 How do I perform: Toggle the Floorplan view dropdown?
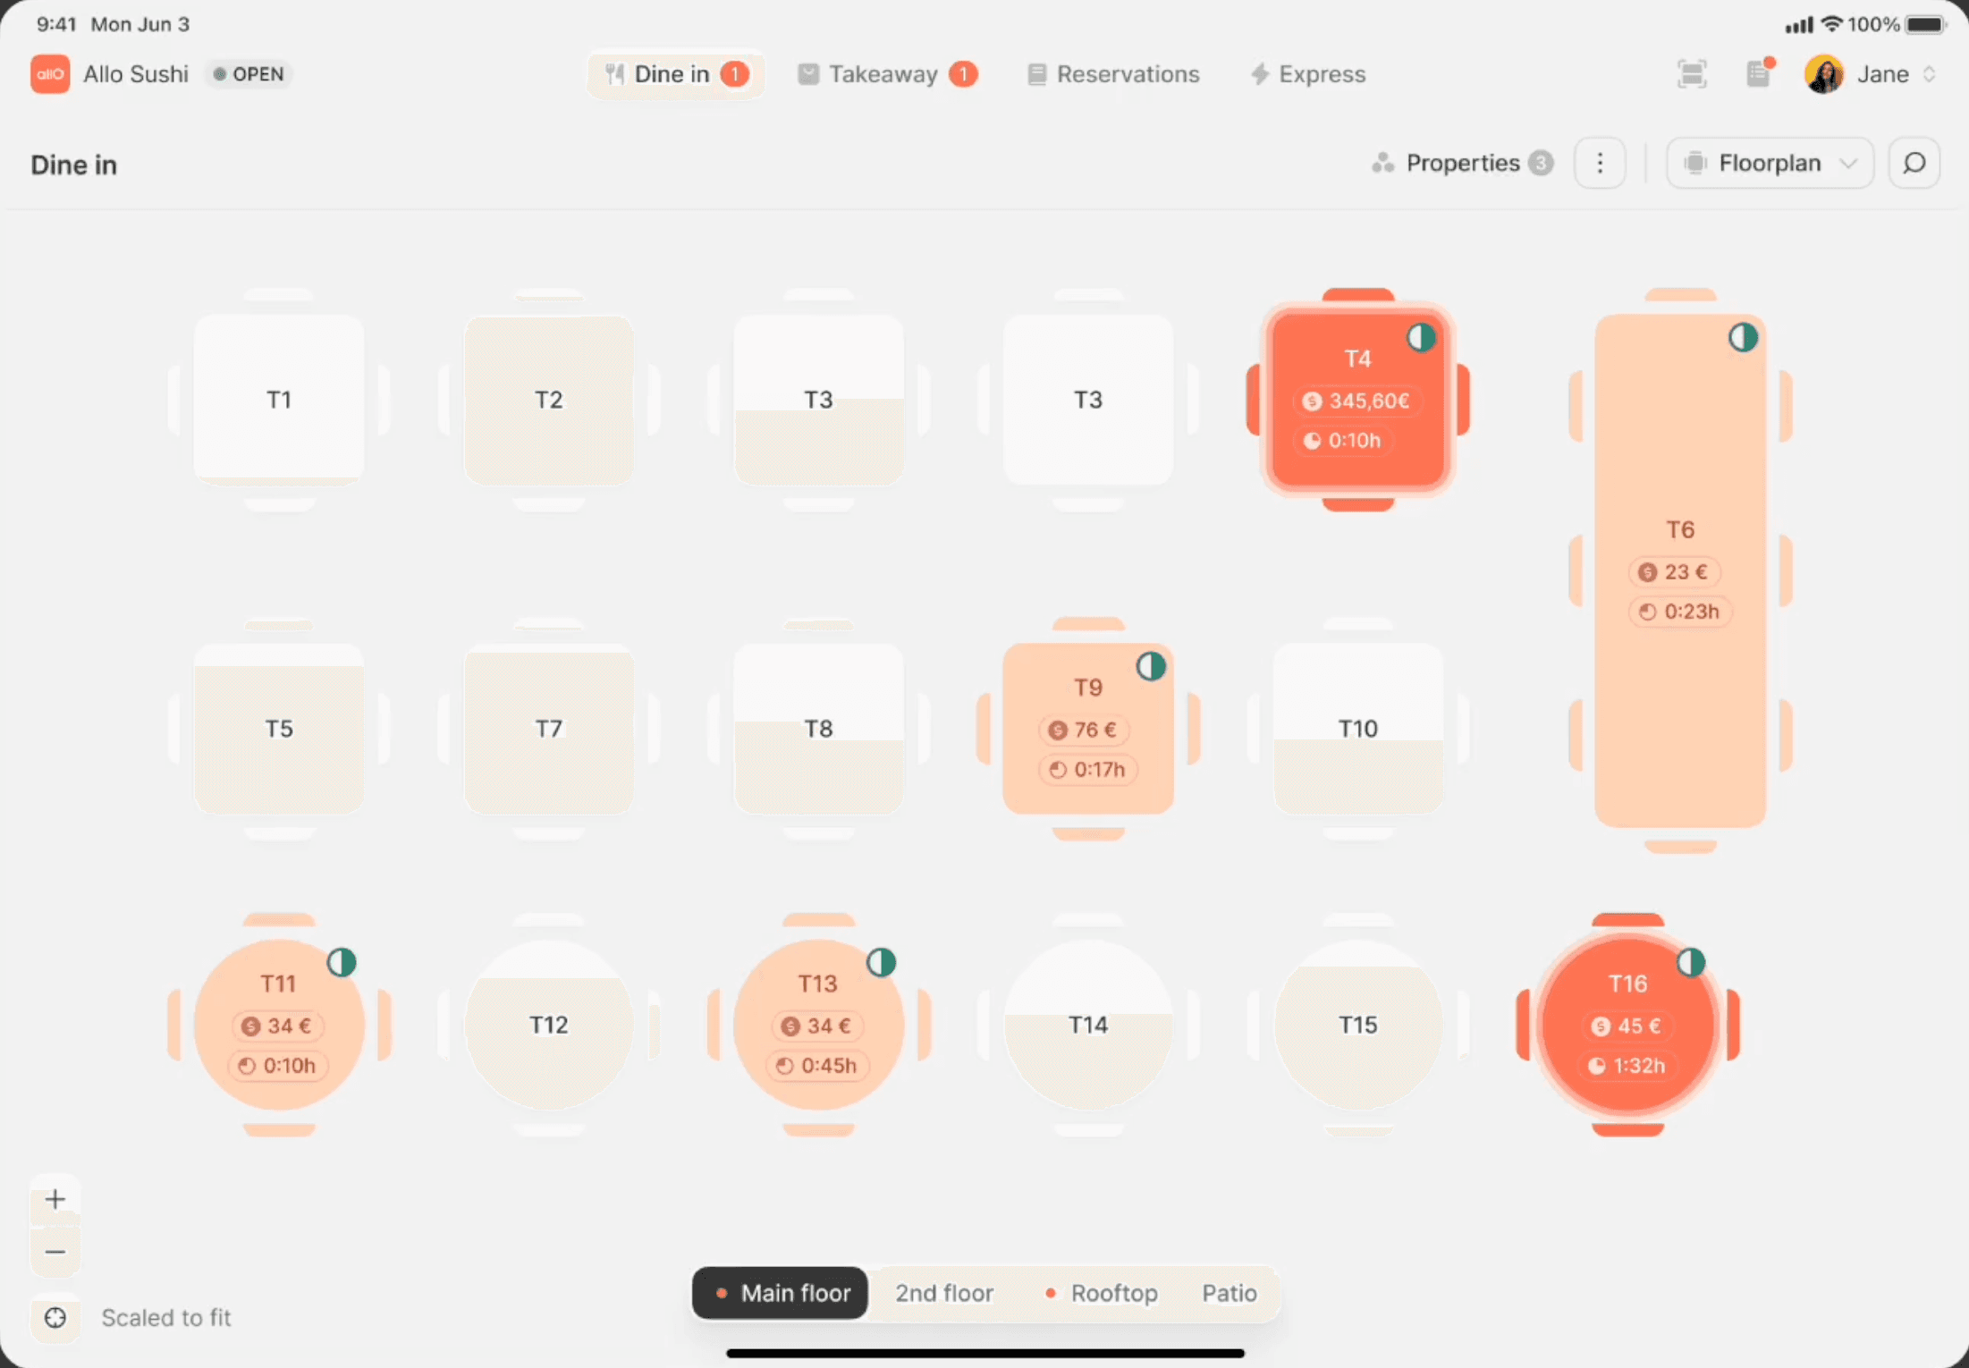pyautogui.click(x=1769, y=162)
